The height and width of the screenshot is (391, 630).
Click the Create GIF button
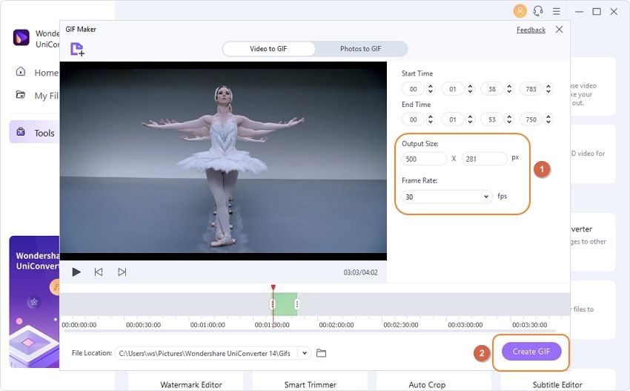tap(531, 351)
